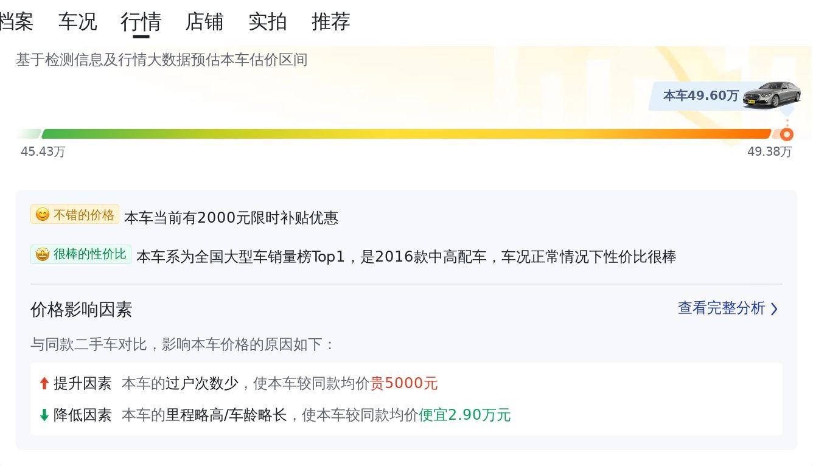The image size is (813, 466).
Task: Click the smiley face emoji icon
Action: pyautogui.click(x=43, y=215)
